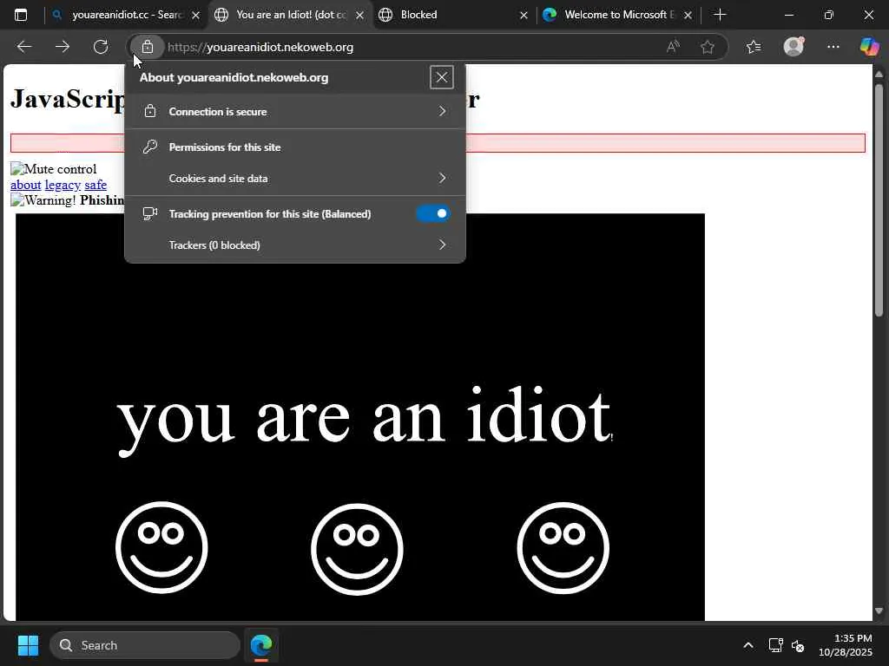Activate Read aloud icon in address bar

pos(673,47)
